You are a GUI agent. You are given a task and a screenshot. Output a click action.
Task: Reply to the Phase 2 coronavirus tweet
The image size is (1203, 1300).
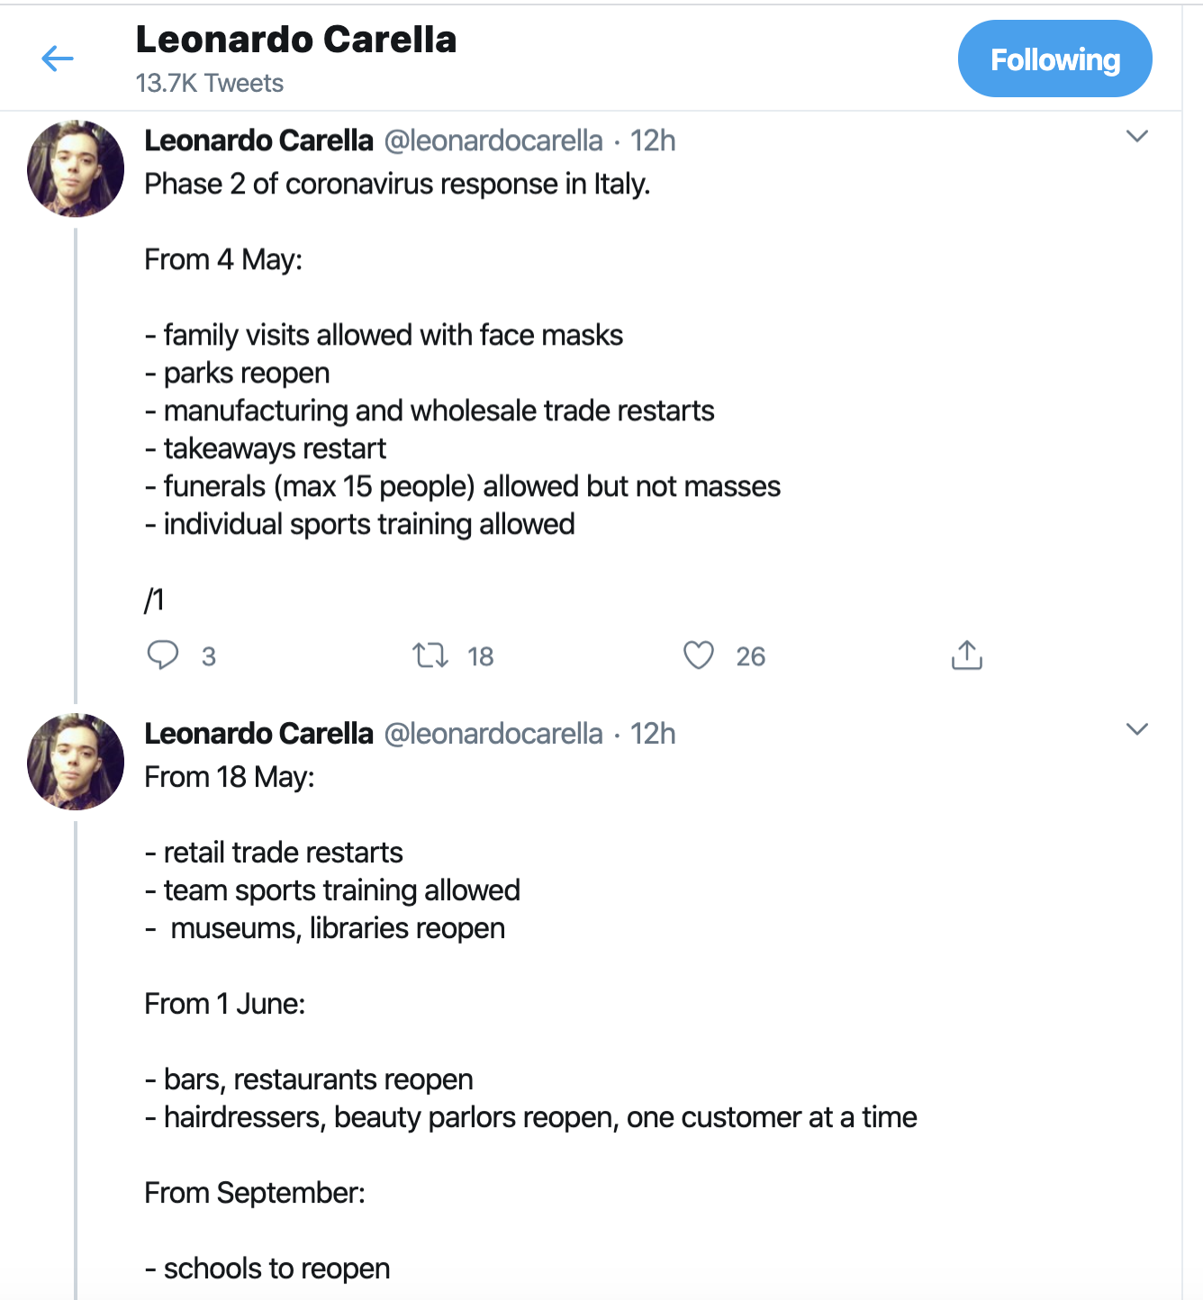point(163,655)
